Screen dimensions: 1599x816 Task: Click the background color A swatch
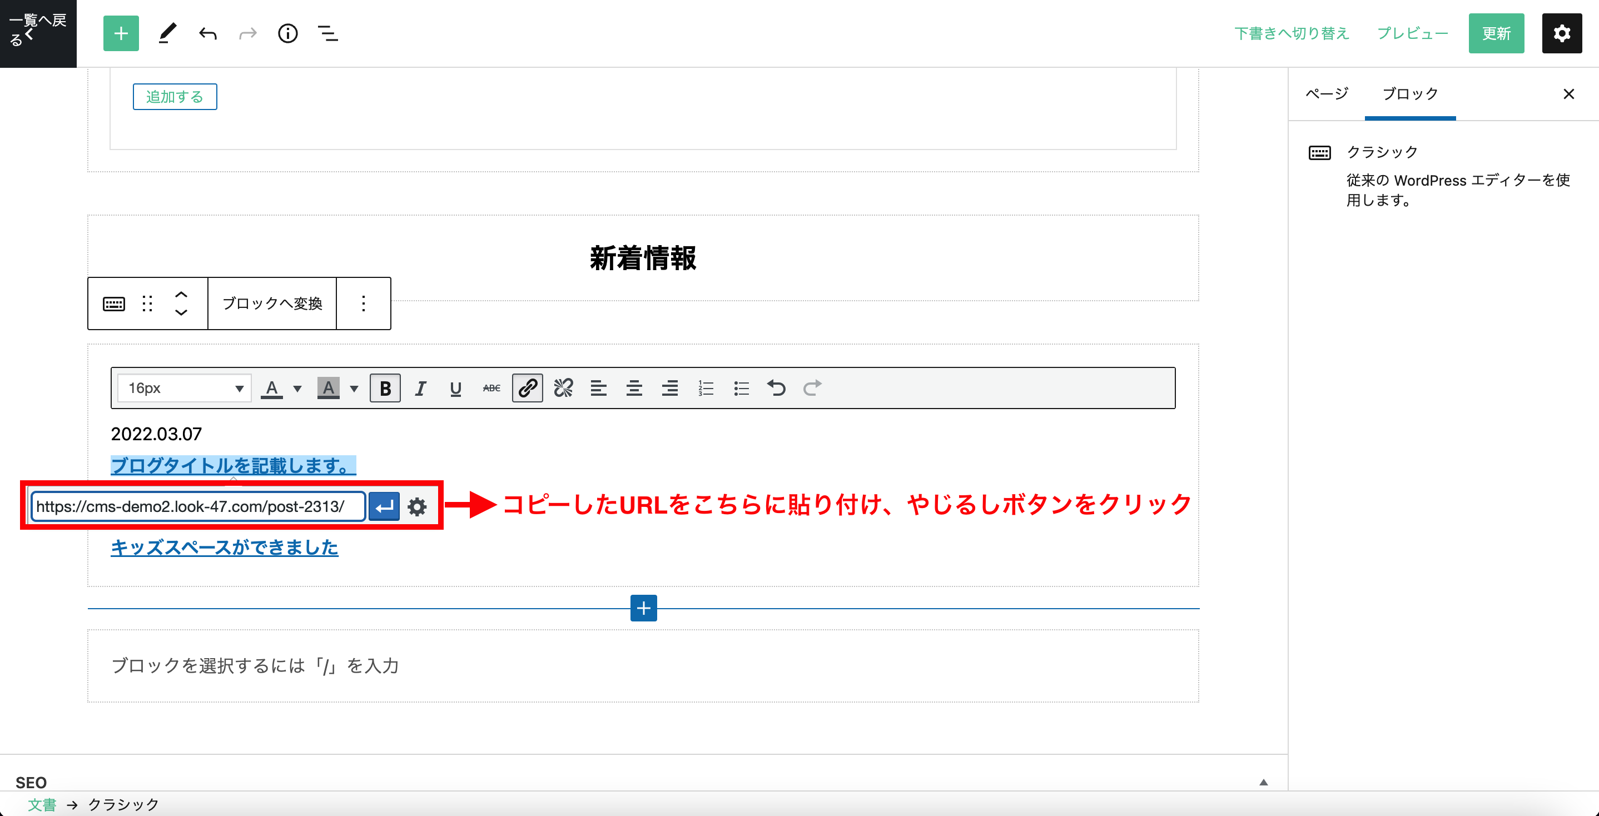329,388
